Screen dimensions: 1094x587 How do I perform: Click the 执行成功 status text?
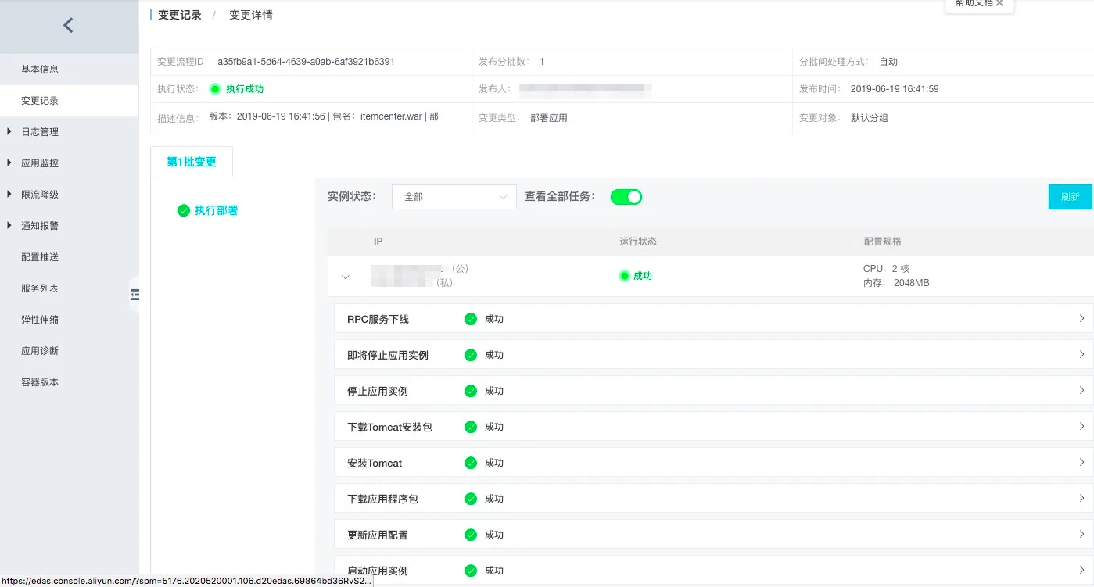click(x=245, y=89)
